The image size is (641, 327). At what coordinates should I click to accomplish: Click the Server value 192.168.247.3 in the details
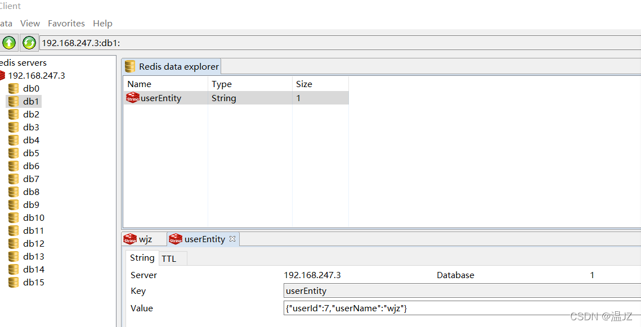click(x=312, y=275)
